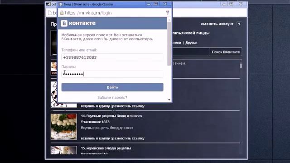Click the Войти login button
The image size is (290, 163).
(x=112, y=87)
